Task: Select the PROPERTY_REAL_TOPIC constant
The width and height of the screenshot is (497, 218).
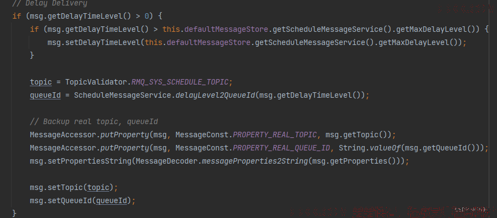Action: (275, 135)
